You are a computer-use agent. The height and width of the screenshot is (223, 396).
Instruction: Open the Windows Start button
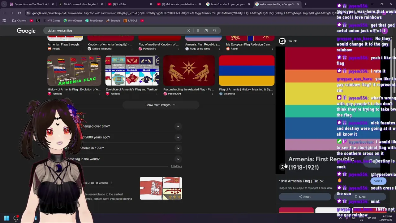[6, 218]
